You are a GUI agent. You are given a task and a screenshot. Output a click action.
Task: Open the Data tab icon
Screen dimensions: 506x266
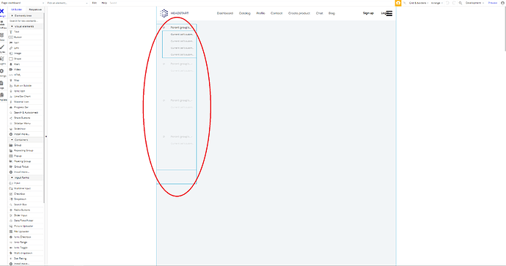click(x=2, y=37)
